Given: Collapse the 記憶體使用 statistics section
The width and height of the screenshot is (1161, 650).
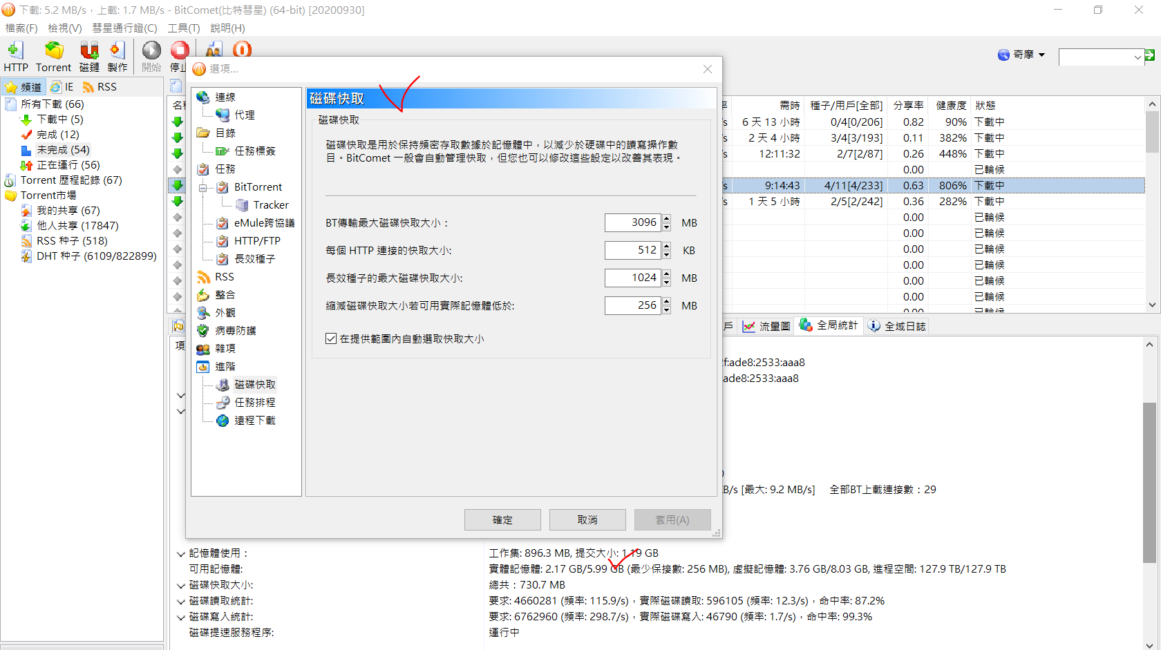Looking at the screenshot, I should tap(181, 554).
